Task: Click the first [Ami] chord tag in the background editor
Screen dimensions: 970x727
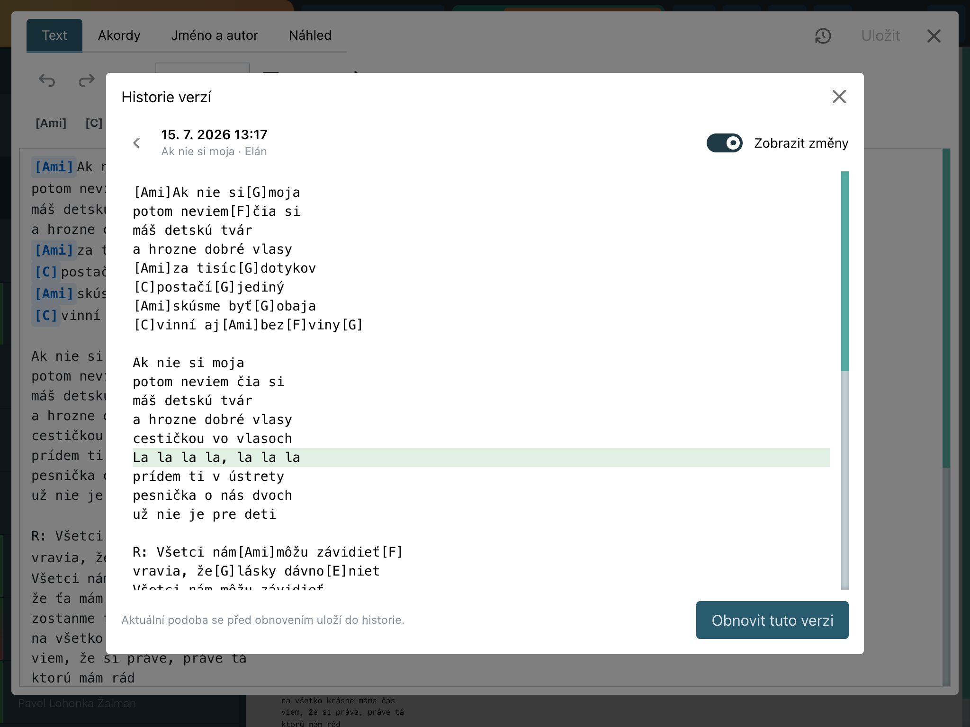Action: 54,167
